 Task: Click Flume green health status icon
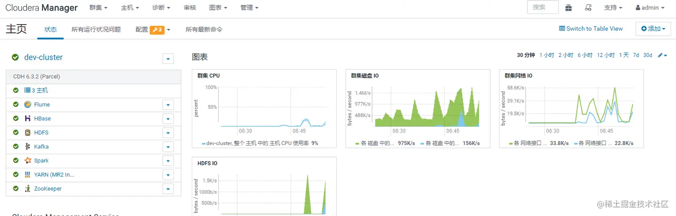16,104
